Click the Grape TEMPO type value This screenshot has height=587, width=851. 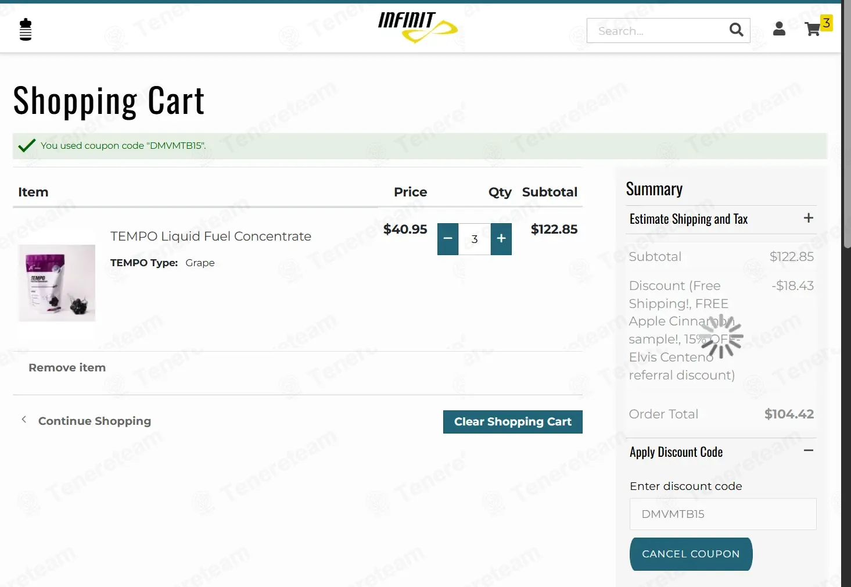(x=200, y=263)
